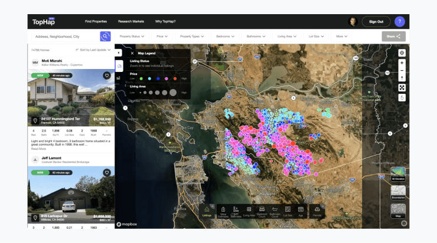Close the Map Legend panel

[x=132, y=53]
